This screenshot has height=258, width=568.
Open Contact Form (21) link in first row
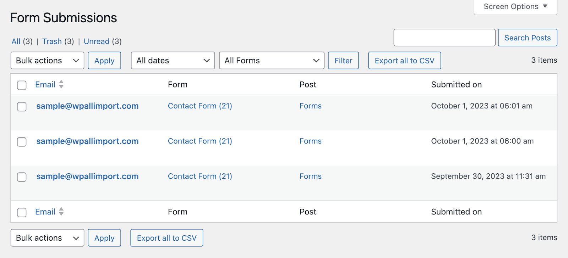(x=200, y=106)
